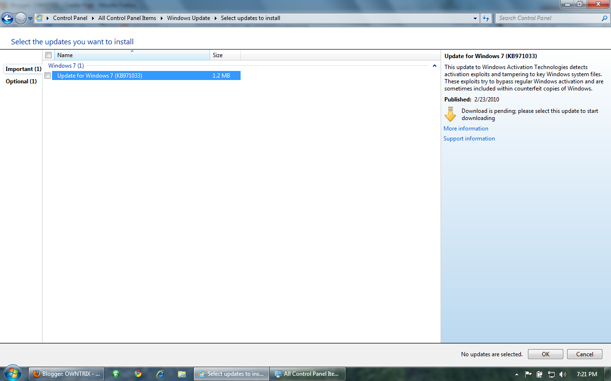Click inside the Search Control Panel box
This screenshot has width=611, height=381.
coord(549,18)
